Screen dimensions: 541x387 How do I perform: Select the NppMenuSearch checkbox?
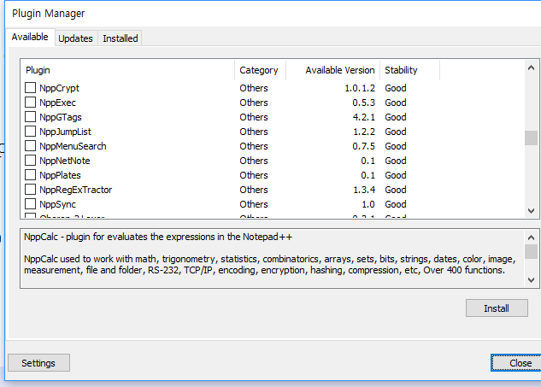31,145
